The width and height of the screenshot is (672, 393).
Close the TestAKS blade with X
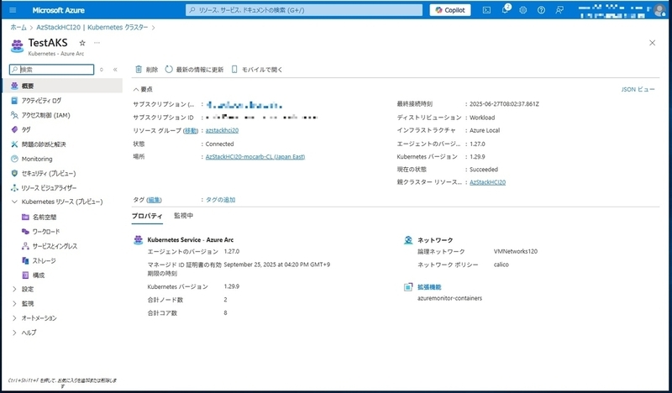[x=653, y=43]
